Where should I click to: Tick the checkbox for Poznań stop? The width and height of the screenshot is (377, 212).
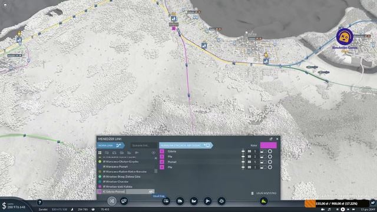pos(265,162)
